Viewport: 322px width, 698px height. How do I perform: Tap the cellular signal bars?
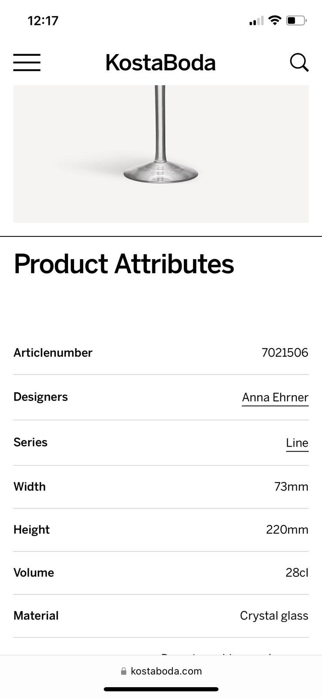coord(256,21)
